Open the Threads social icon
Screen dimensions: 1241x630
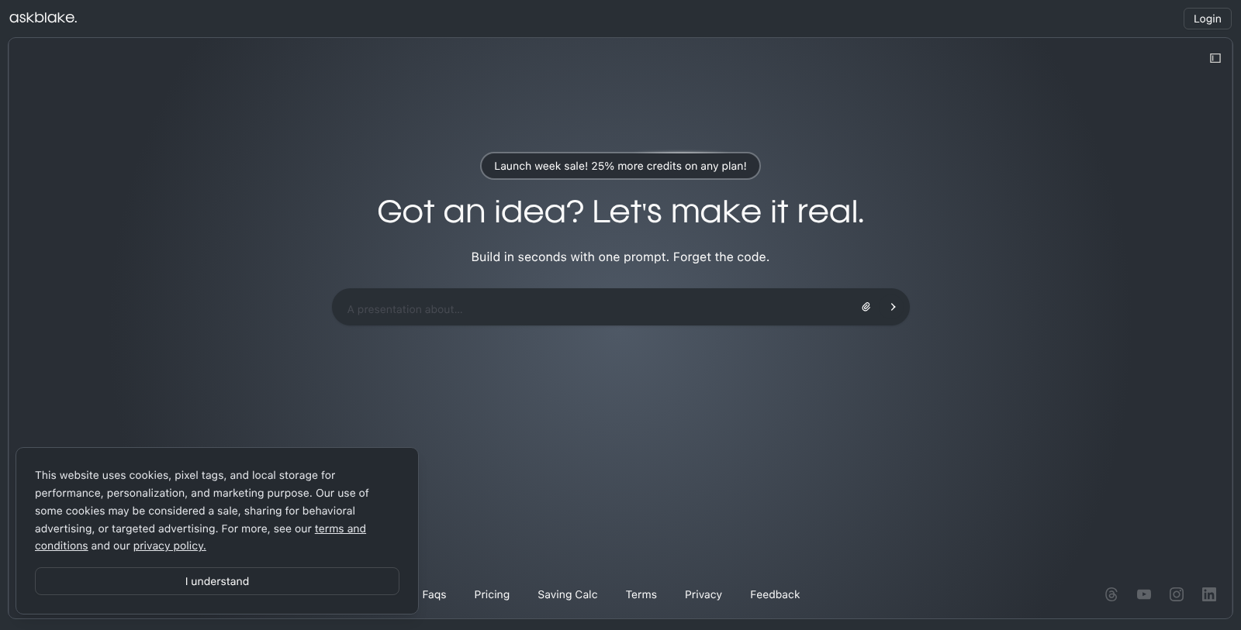click(x=1111, y=594)
